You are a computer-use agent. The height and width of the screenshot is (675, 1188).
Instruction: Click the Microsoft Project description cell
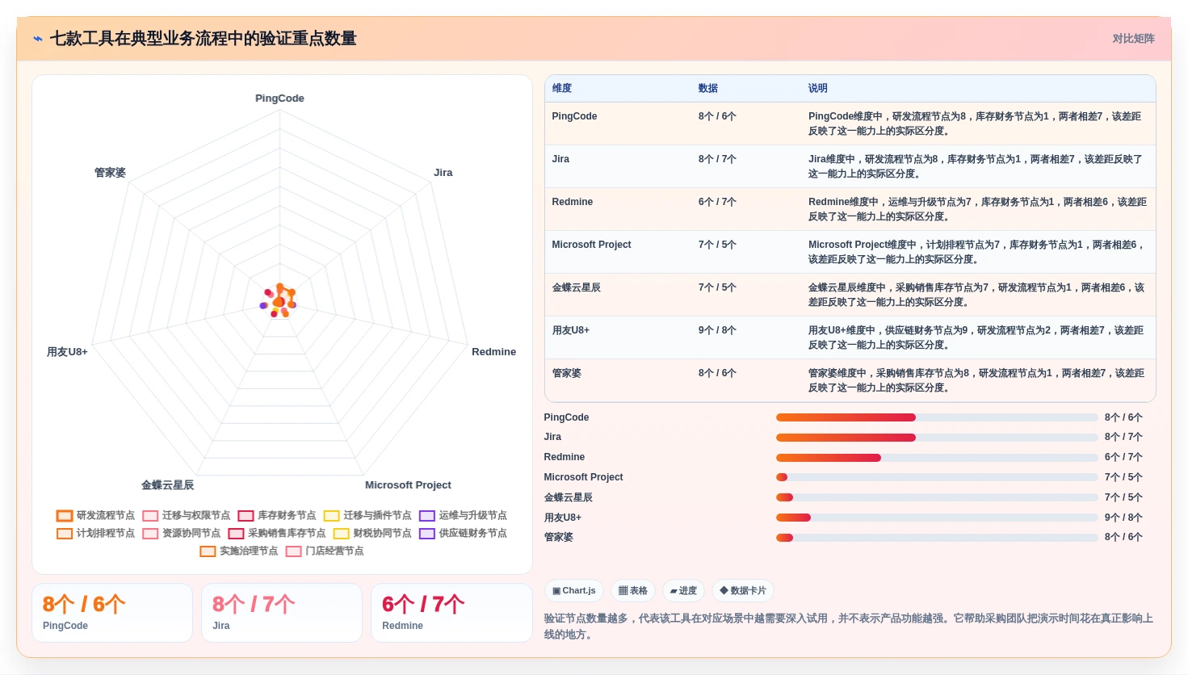click(977, 252)
